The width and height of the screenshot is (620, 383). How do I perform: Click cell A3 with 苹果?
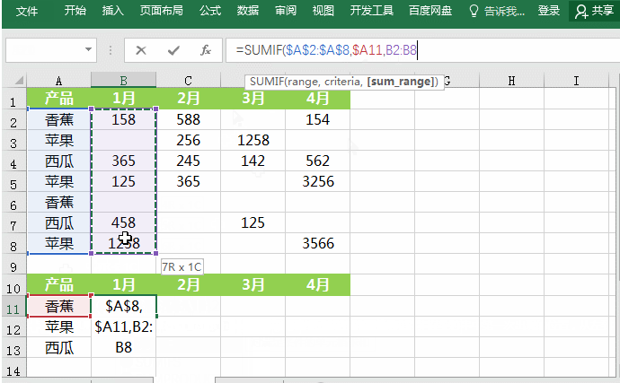click(x=59, y=140)
